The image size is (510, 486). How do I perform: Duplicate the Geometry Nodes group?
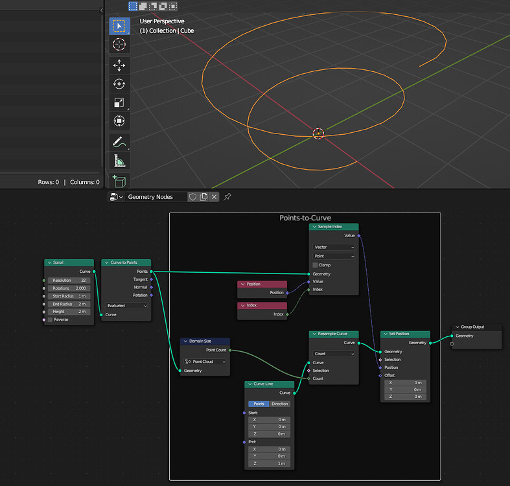point(203,197)
